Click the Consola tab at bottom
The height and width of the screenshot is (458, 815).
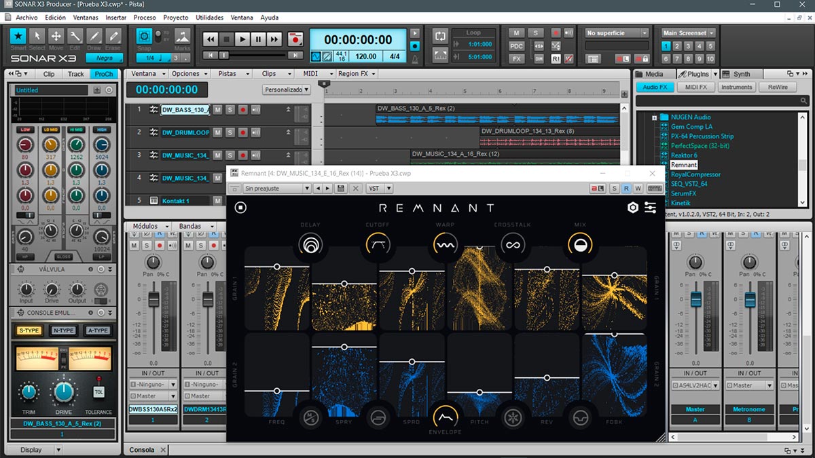point(142,450)
